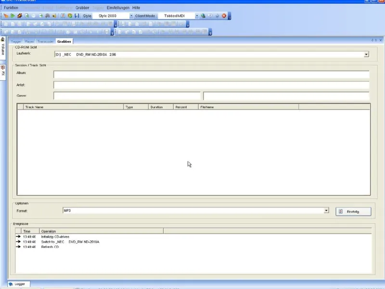Click the green arrow document toolbar icon

coord(41,16)
